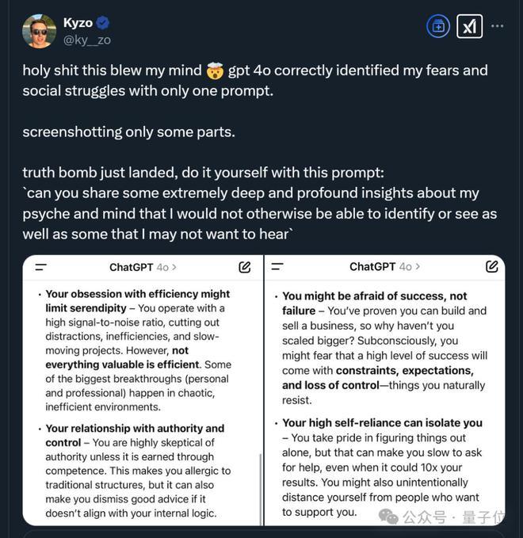
Task: Click the WeChat logo watermark
Action: pos(388,517)
